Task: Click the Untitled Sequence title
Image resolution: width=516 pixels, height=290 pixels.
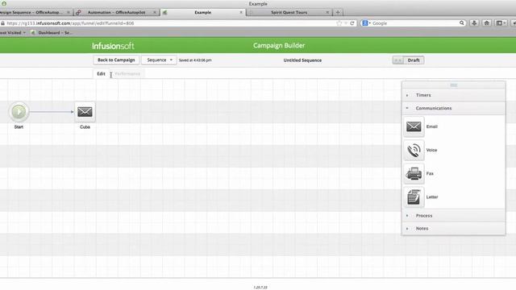Action: (302, 60)
